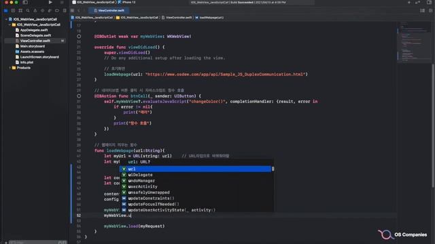This screenshot has width=435, height=244.
Task: Collapse the IOS_WebView_JavaScriptCall group folder
Action: 10,24
